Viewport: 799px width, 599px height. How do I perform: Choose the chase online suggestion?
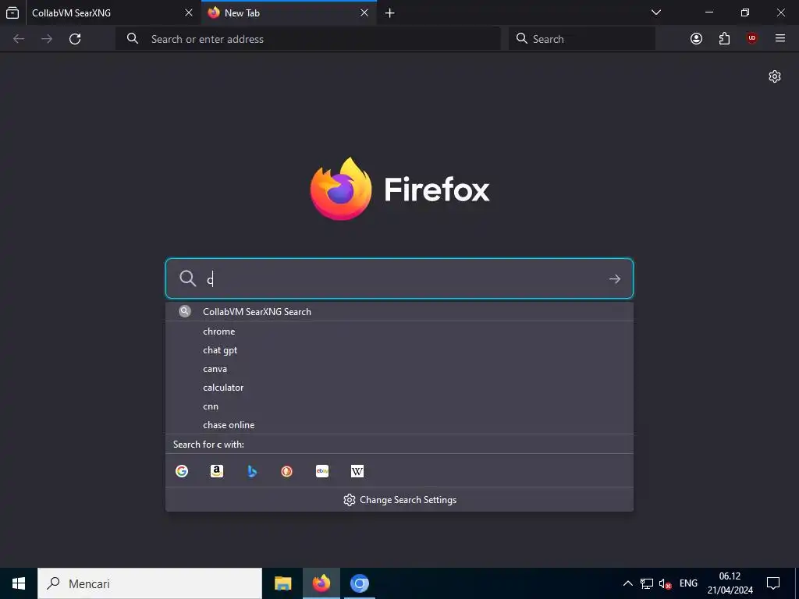[399, 425]
